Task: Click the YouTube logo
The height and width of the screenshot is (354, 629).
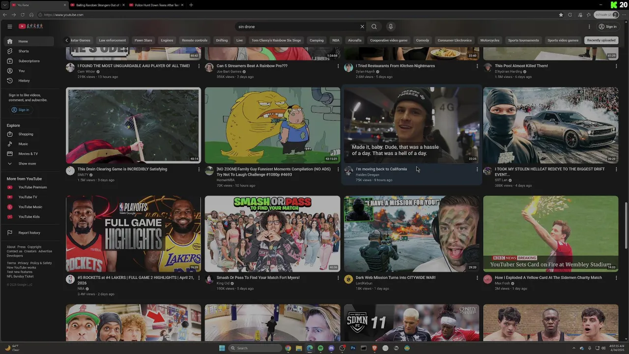Action: coord(31,27)
